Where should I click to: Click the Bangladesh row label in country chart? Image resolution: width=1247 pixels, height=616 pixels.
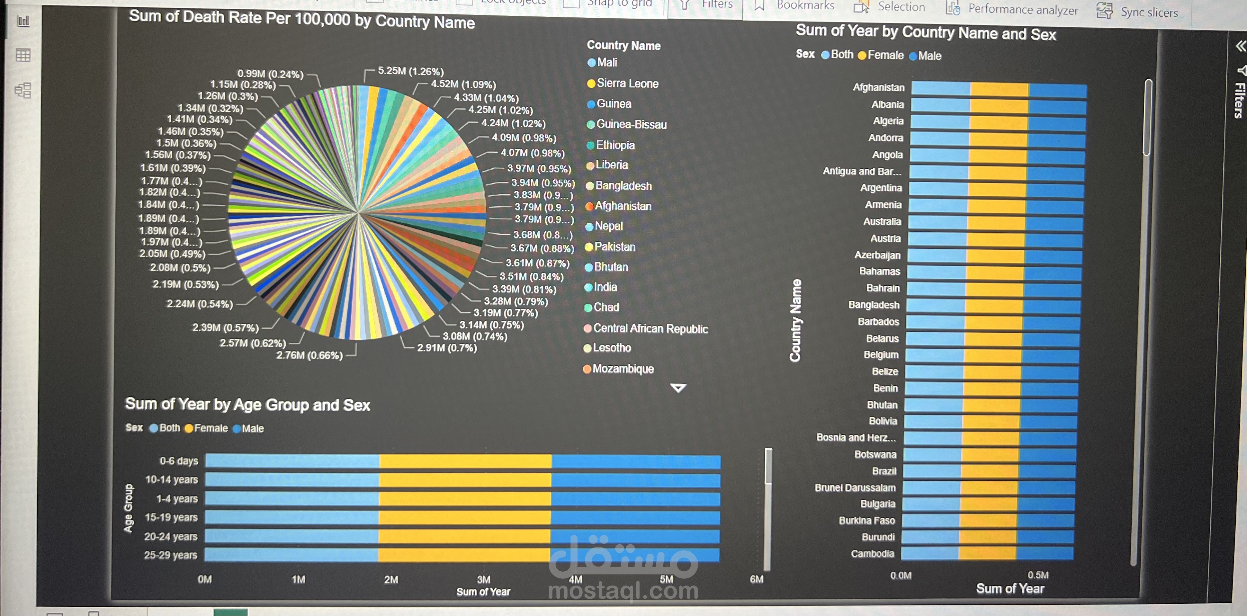[x=874, y=305]
